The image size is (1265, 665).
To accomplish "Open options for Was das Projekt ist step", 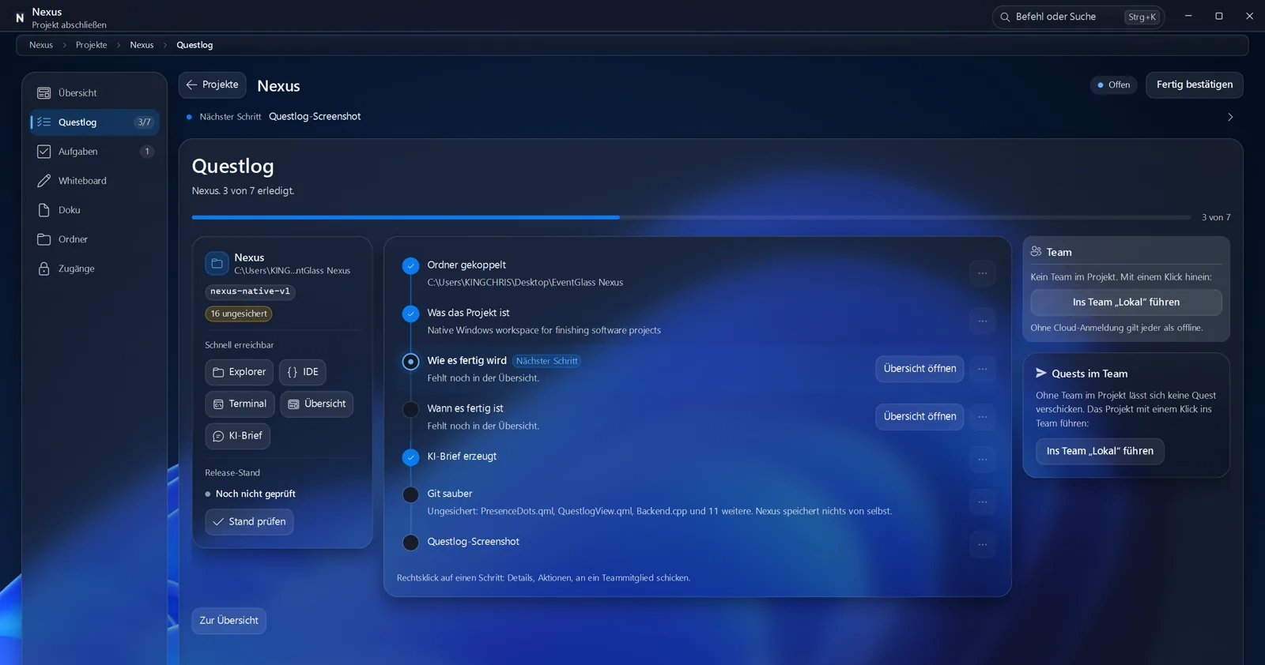I will click(x=983, y=321).
